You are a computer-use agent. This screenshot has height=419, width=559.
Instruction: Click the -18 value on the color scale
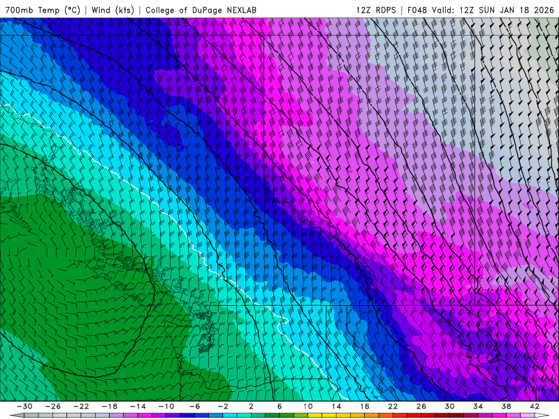click(110, 406)
